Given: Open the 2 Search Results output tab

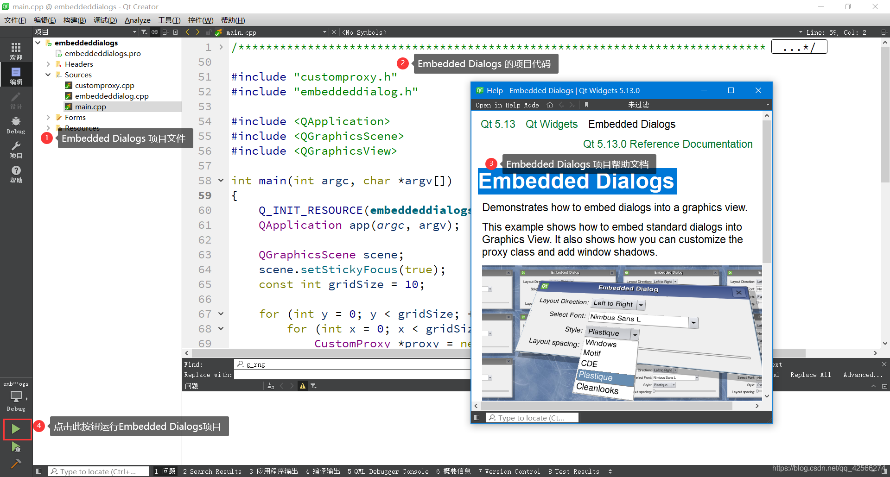Looking at the screenshot, I should coord(212,471).
